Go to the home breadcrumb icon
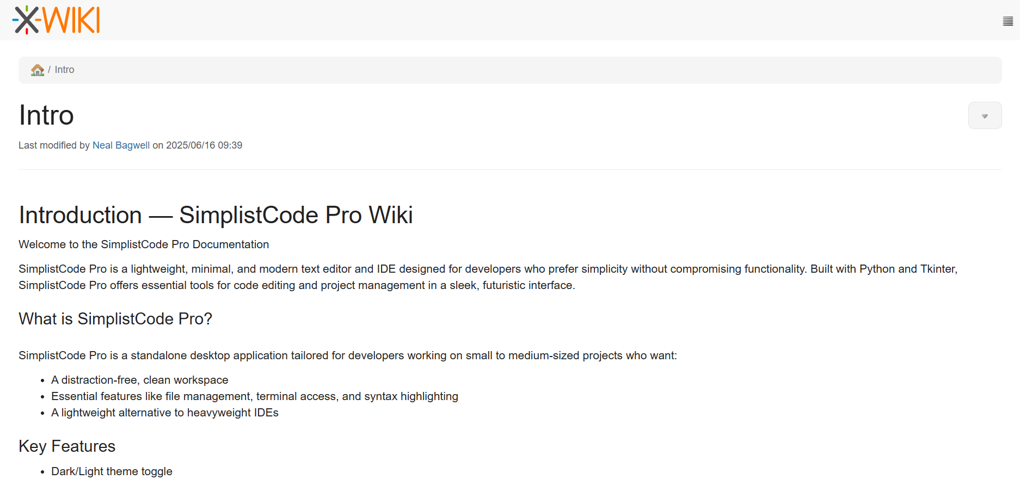Image resolution: width=1020 pixels, height=479 pixels. 38,70
